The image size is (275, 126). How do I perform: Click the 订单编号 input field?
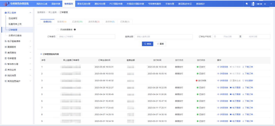coord(87,37)
